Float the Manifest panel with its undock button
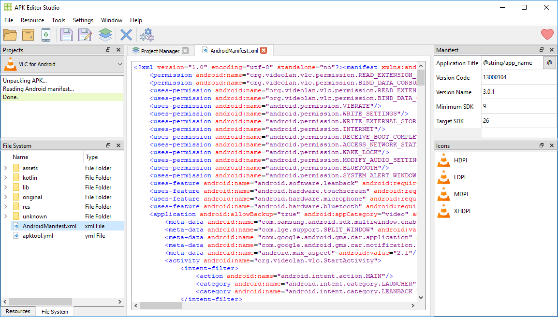The height and width of the screenshot is (317, 558). (541, 50)
